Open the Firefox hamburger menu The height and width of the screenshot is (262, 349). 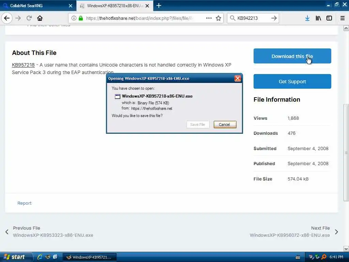coord(342,18)
